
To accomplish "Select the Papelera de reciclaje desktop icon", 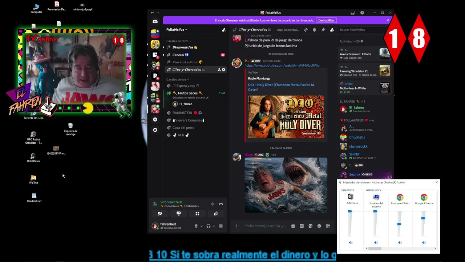I will tap(70, 129).
